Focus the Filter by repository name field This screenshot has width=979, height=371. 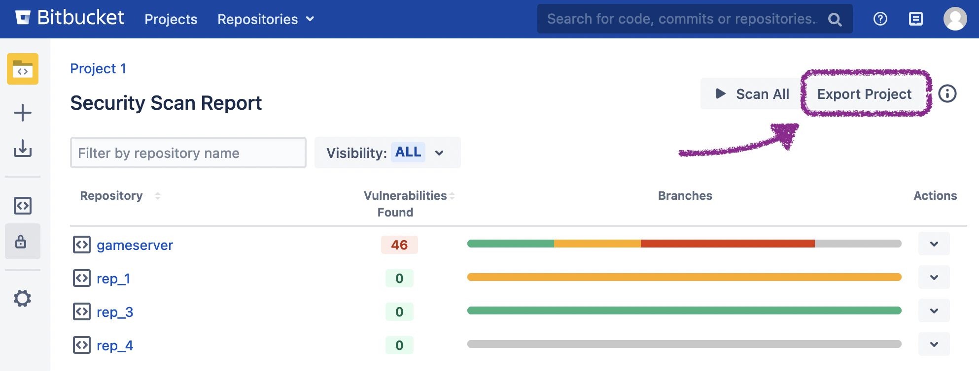point(188,153)
